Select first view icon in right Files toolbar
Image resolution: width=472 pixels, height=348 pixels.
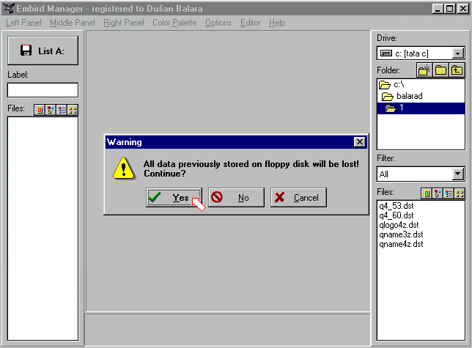coord(427,193)
